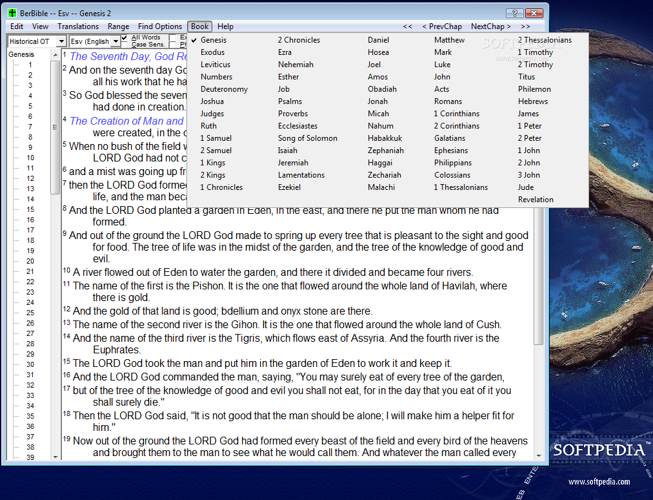Choose Isaiah from the book list

pos(287,151)
